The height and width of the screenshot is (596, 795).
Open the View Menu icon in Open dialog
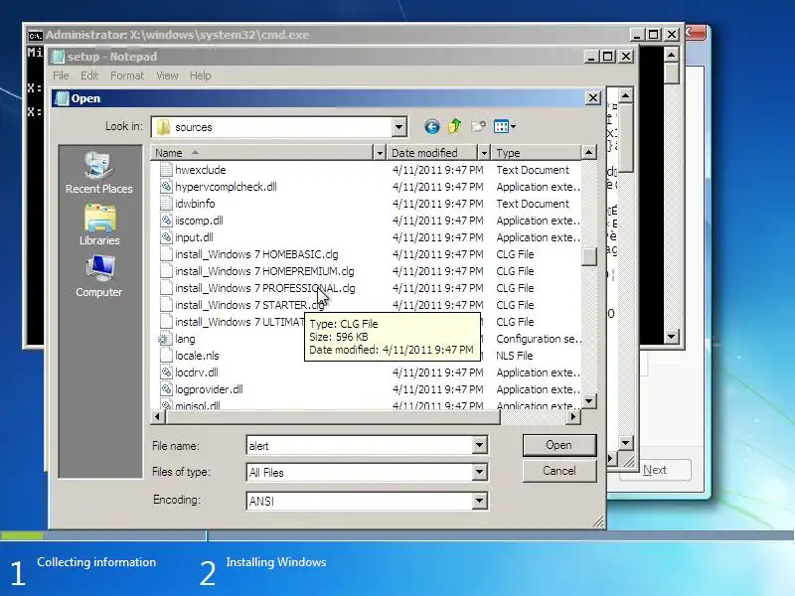click(504, 126)
